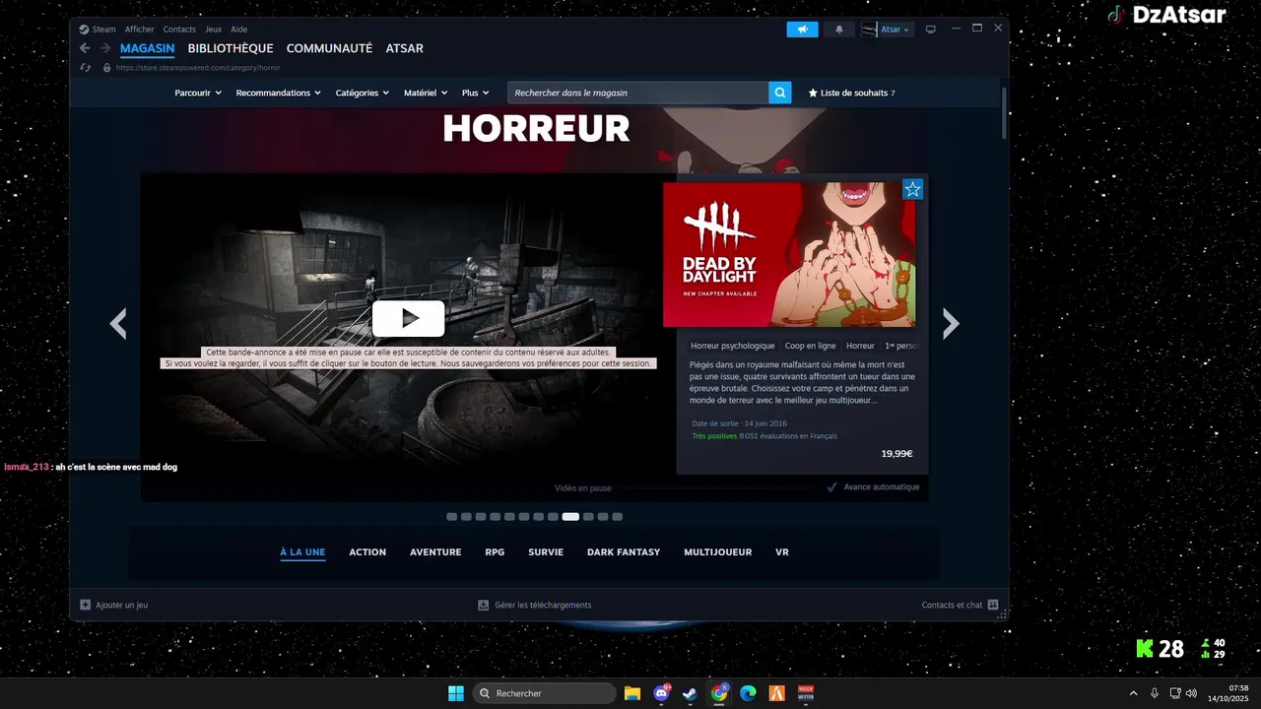Open the Dead by Daylight capsule image
Image resolution: width=1261 pixels, height=709 pixels.
pos(789,254)
